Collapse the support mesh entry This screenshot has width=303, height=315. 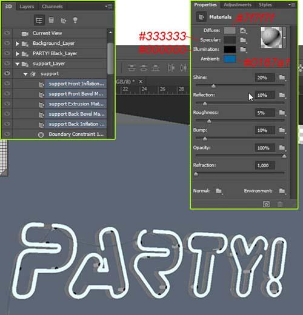(x=25, y=74)
